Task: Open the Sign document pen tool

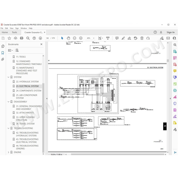Action: (x=129, y=38)
